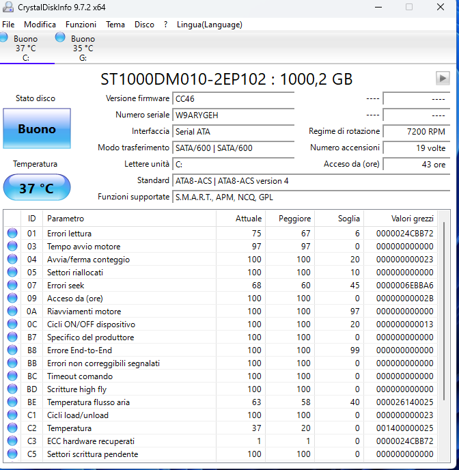Select the Errori seek parameter name

[x=66, y=286]
